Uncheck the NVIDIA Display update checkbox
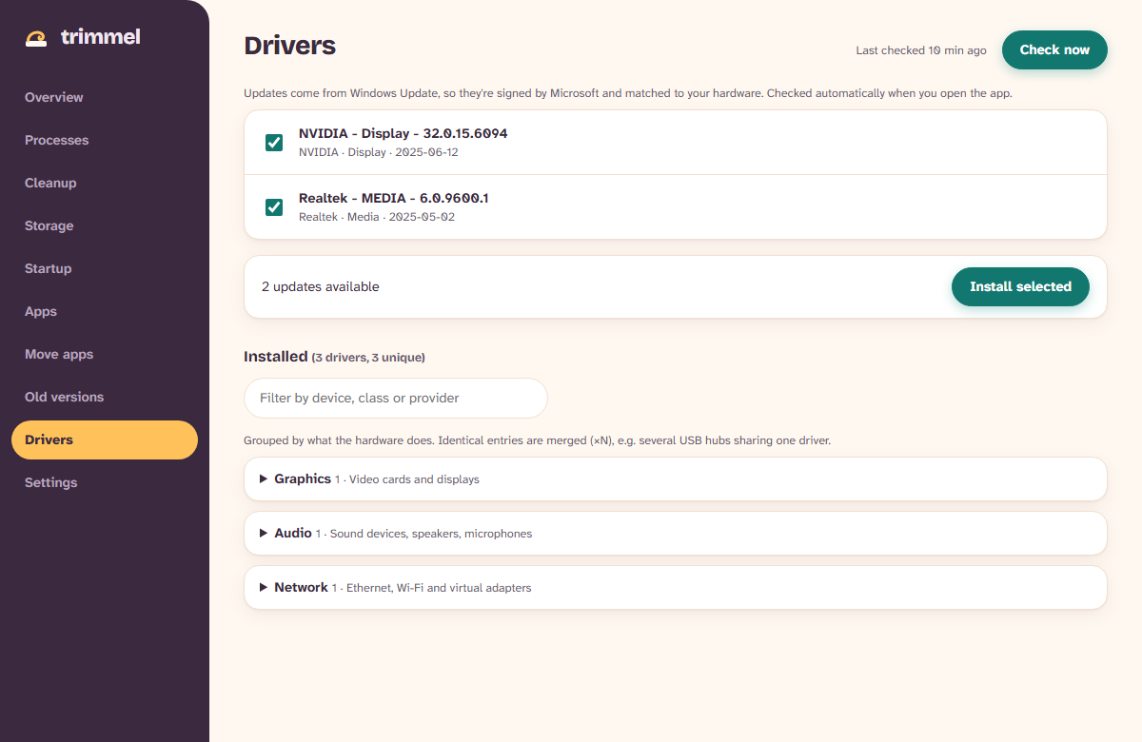The image size is (1142, 742). click(x=274, y=143)
